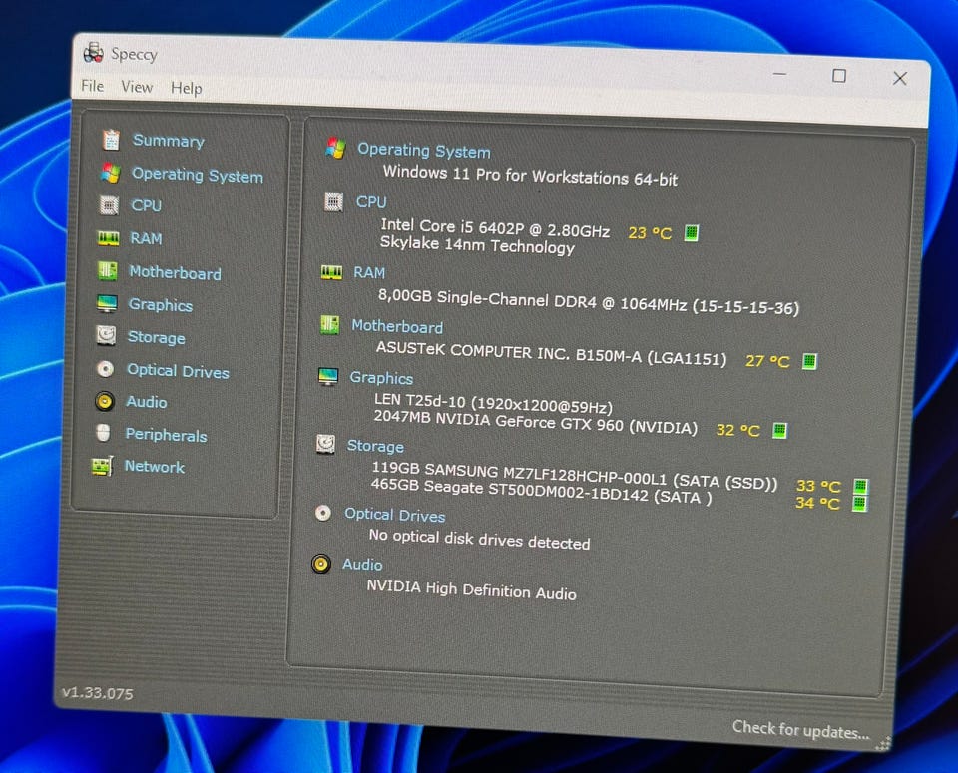
Task: Open Audio label in sidebar
Action: coord(147,402)
